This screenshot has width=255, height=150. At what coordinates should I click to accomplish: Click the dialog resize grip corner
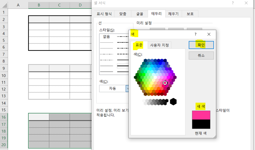coord(215,137)
